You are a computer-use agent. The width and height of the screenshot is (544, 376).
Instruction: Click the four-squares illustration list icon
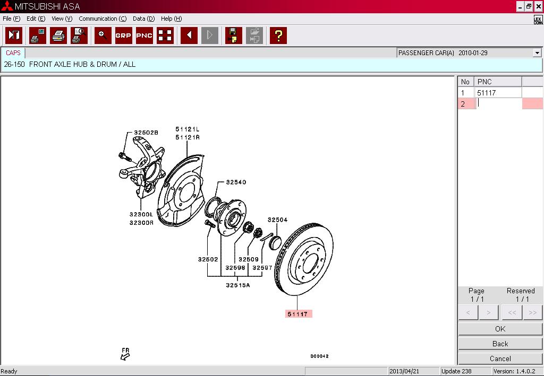165,36
